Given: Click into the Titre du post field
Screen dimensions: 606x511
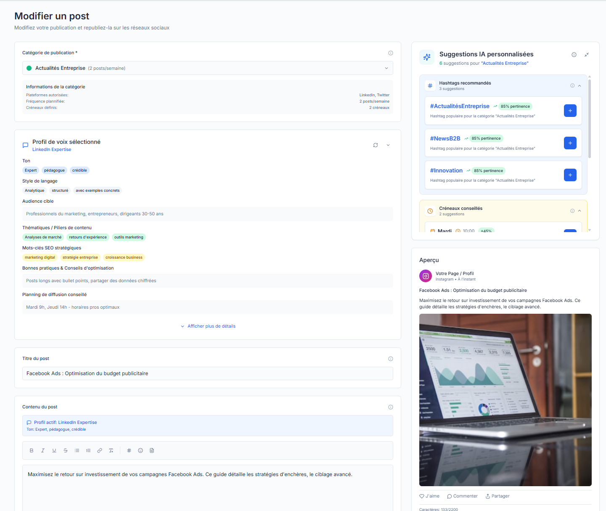Looking at the screenshot, I should [208, 373].
